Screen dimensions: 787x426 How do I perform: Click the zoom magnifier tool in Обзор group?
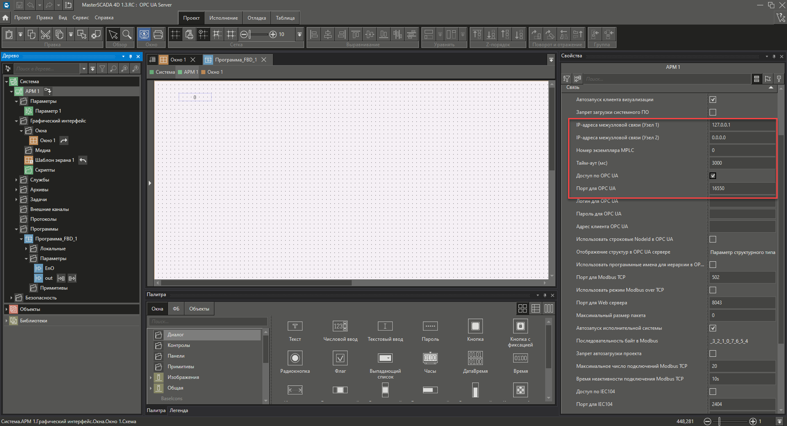click(x=127, y=34)
